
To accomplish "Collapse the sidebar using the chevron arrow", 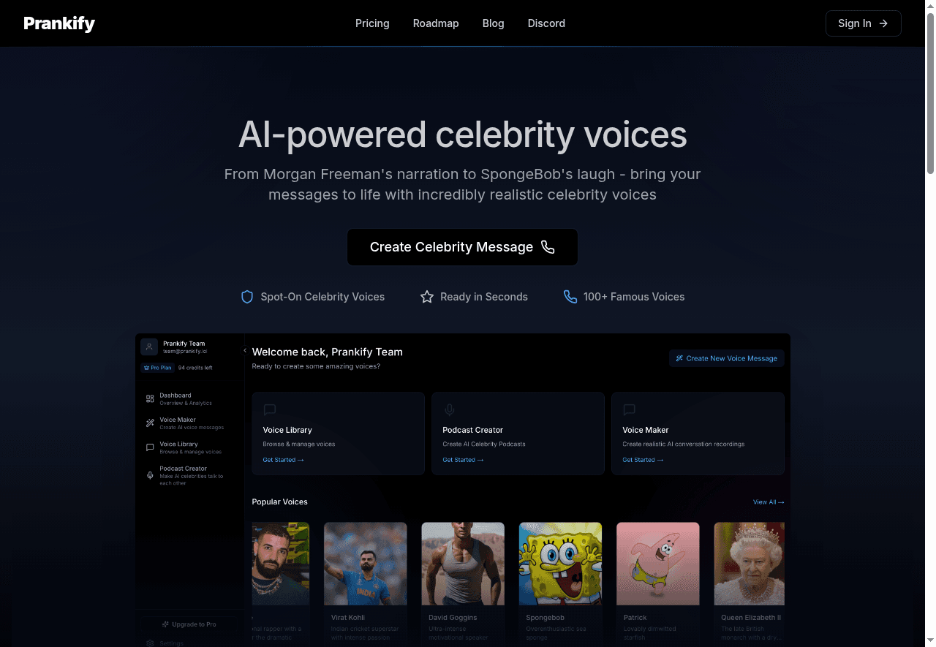I will click(x=245, y=351).
